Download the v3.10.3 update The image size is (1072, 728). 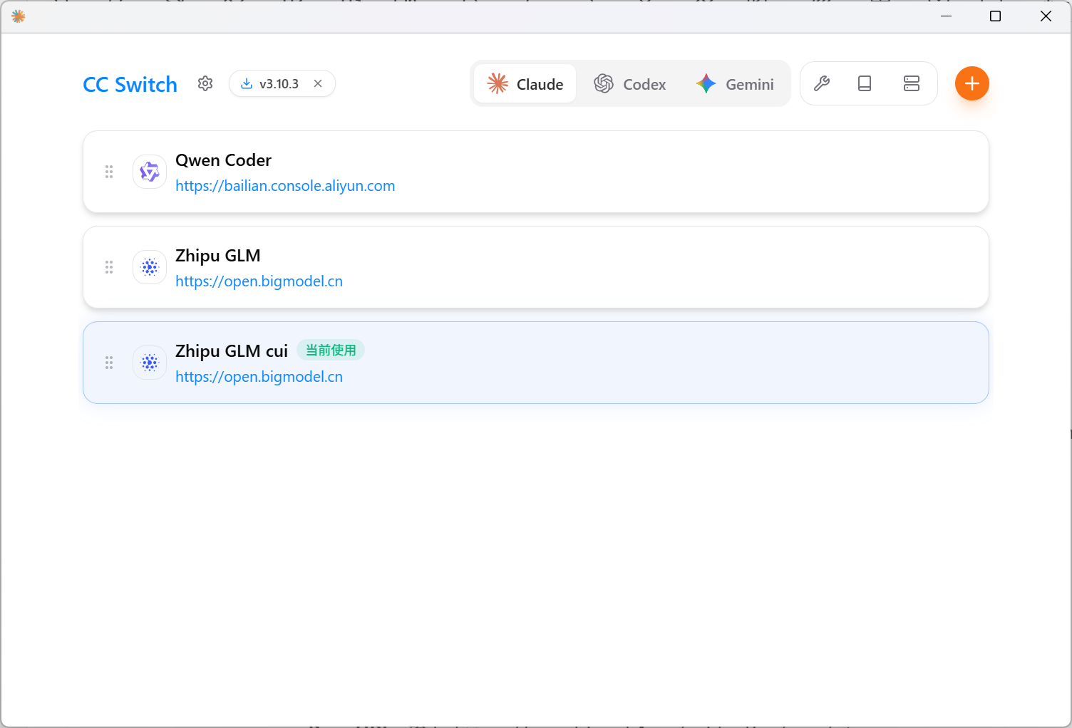[x=272, y=83]
